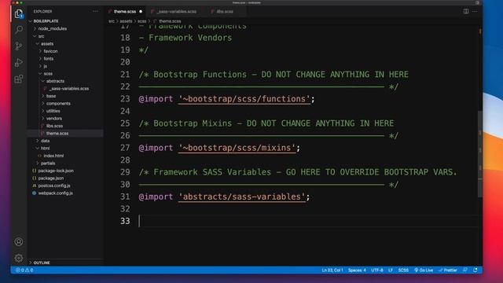Click the notifications bell in status bar
The height and width of the screenshot is (283, 503).
pos(475,270)
